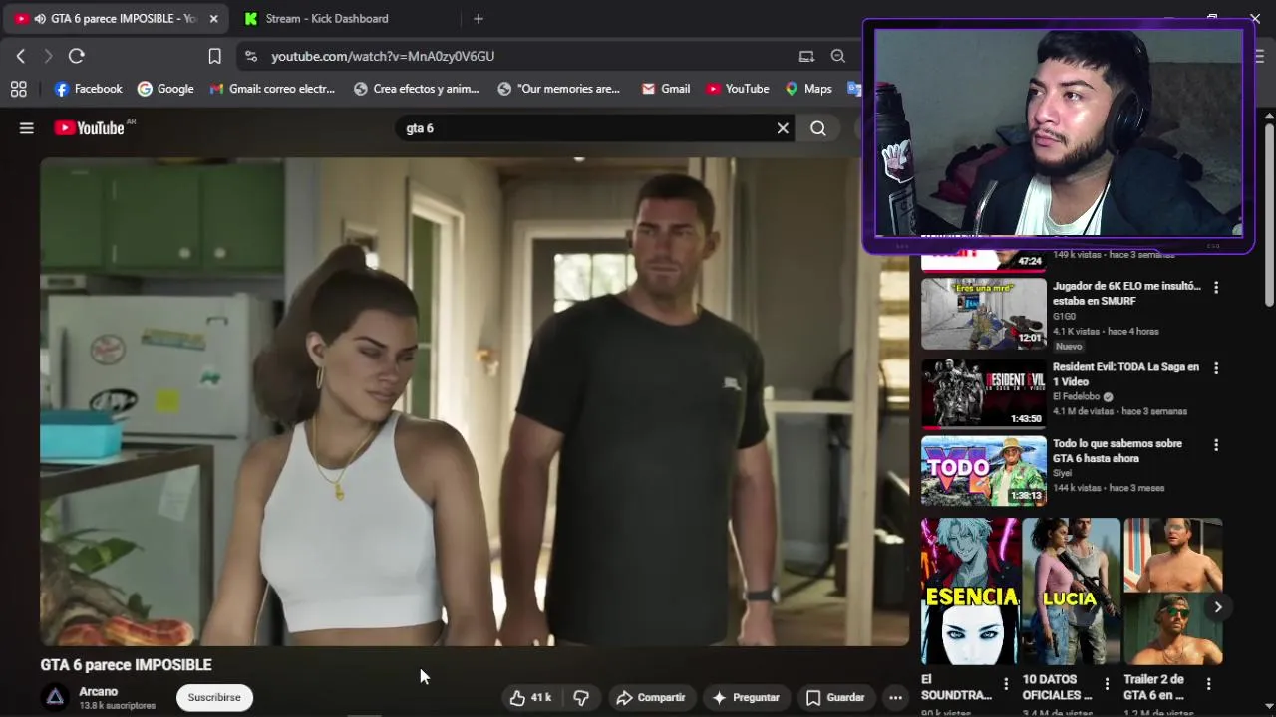Show next shorts with the right chevron

pos(1217,607)
